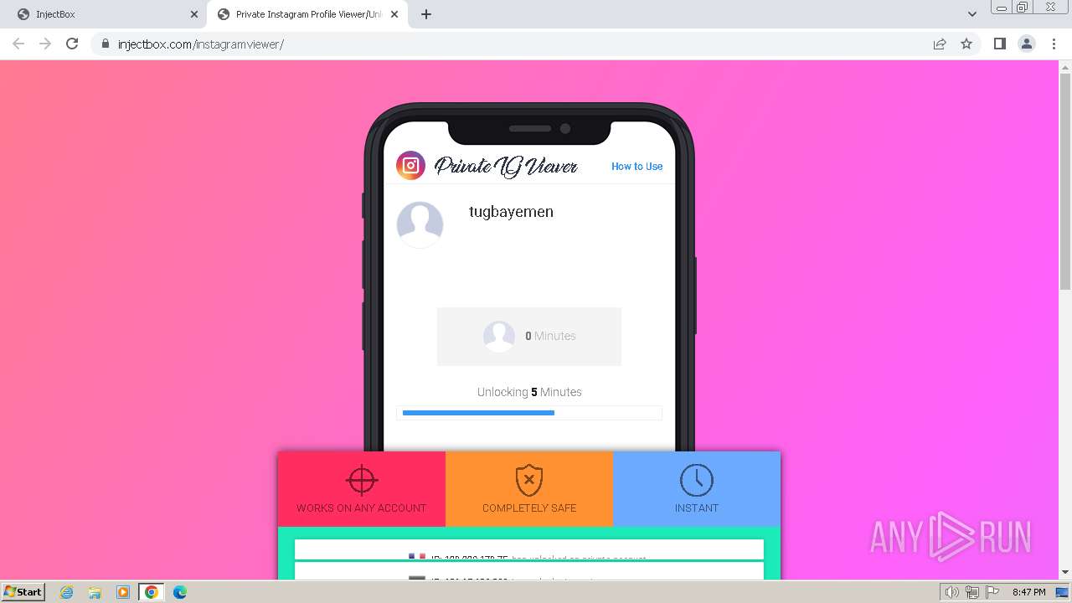The image size is (1072, 603).
Task: Bookmark this page with star
Action: click(966, 44)
